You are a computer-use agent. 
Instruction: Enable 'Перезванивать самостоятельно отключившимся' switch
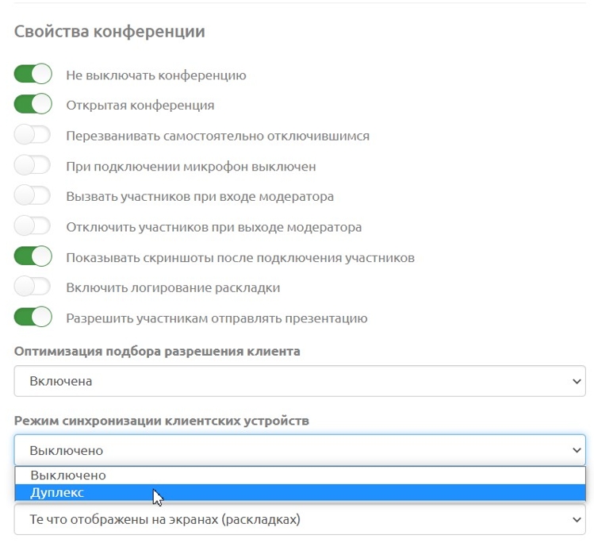click(33, 135)
